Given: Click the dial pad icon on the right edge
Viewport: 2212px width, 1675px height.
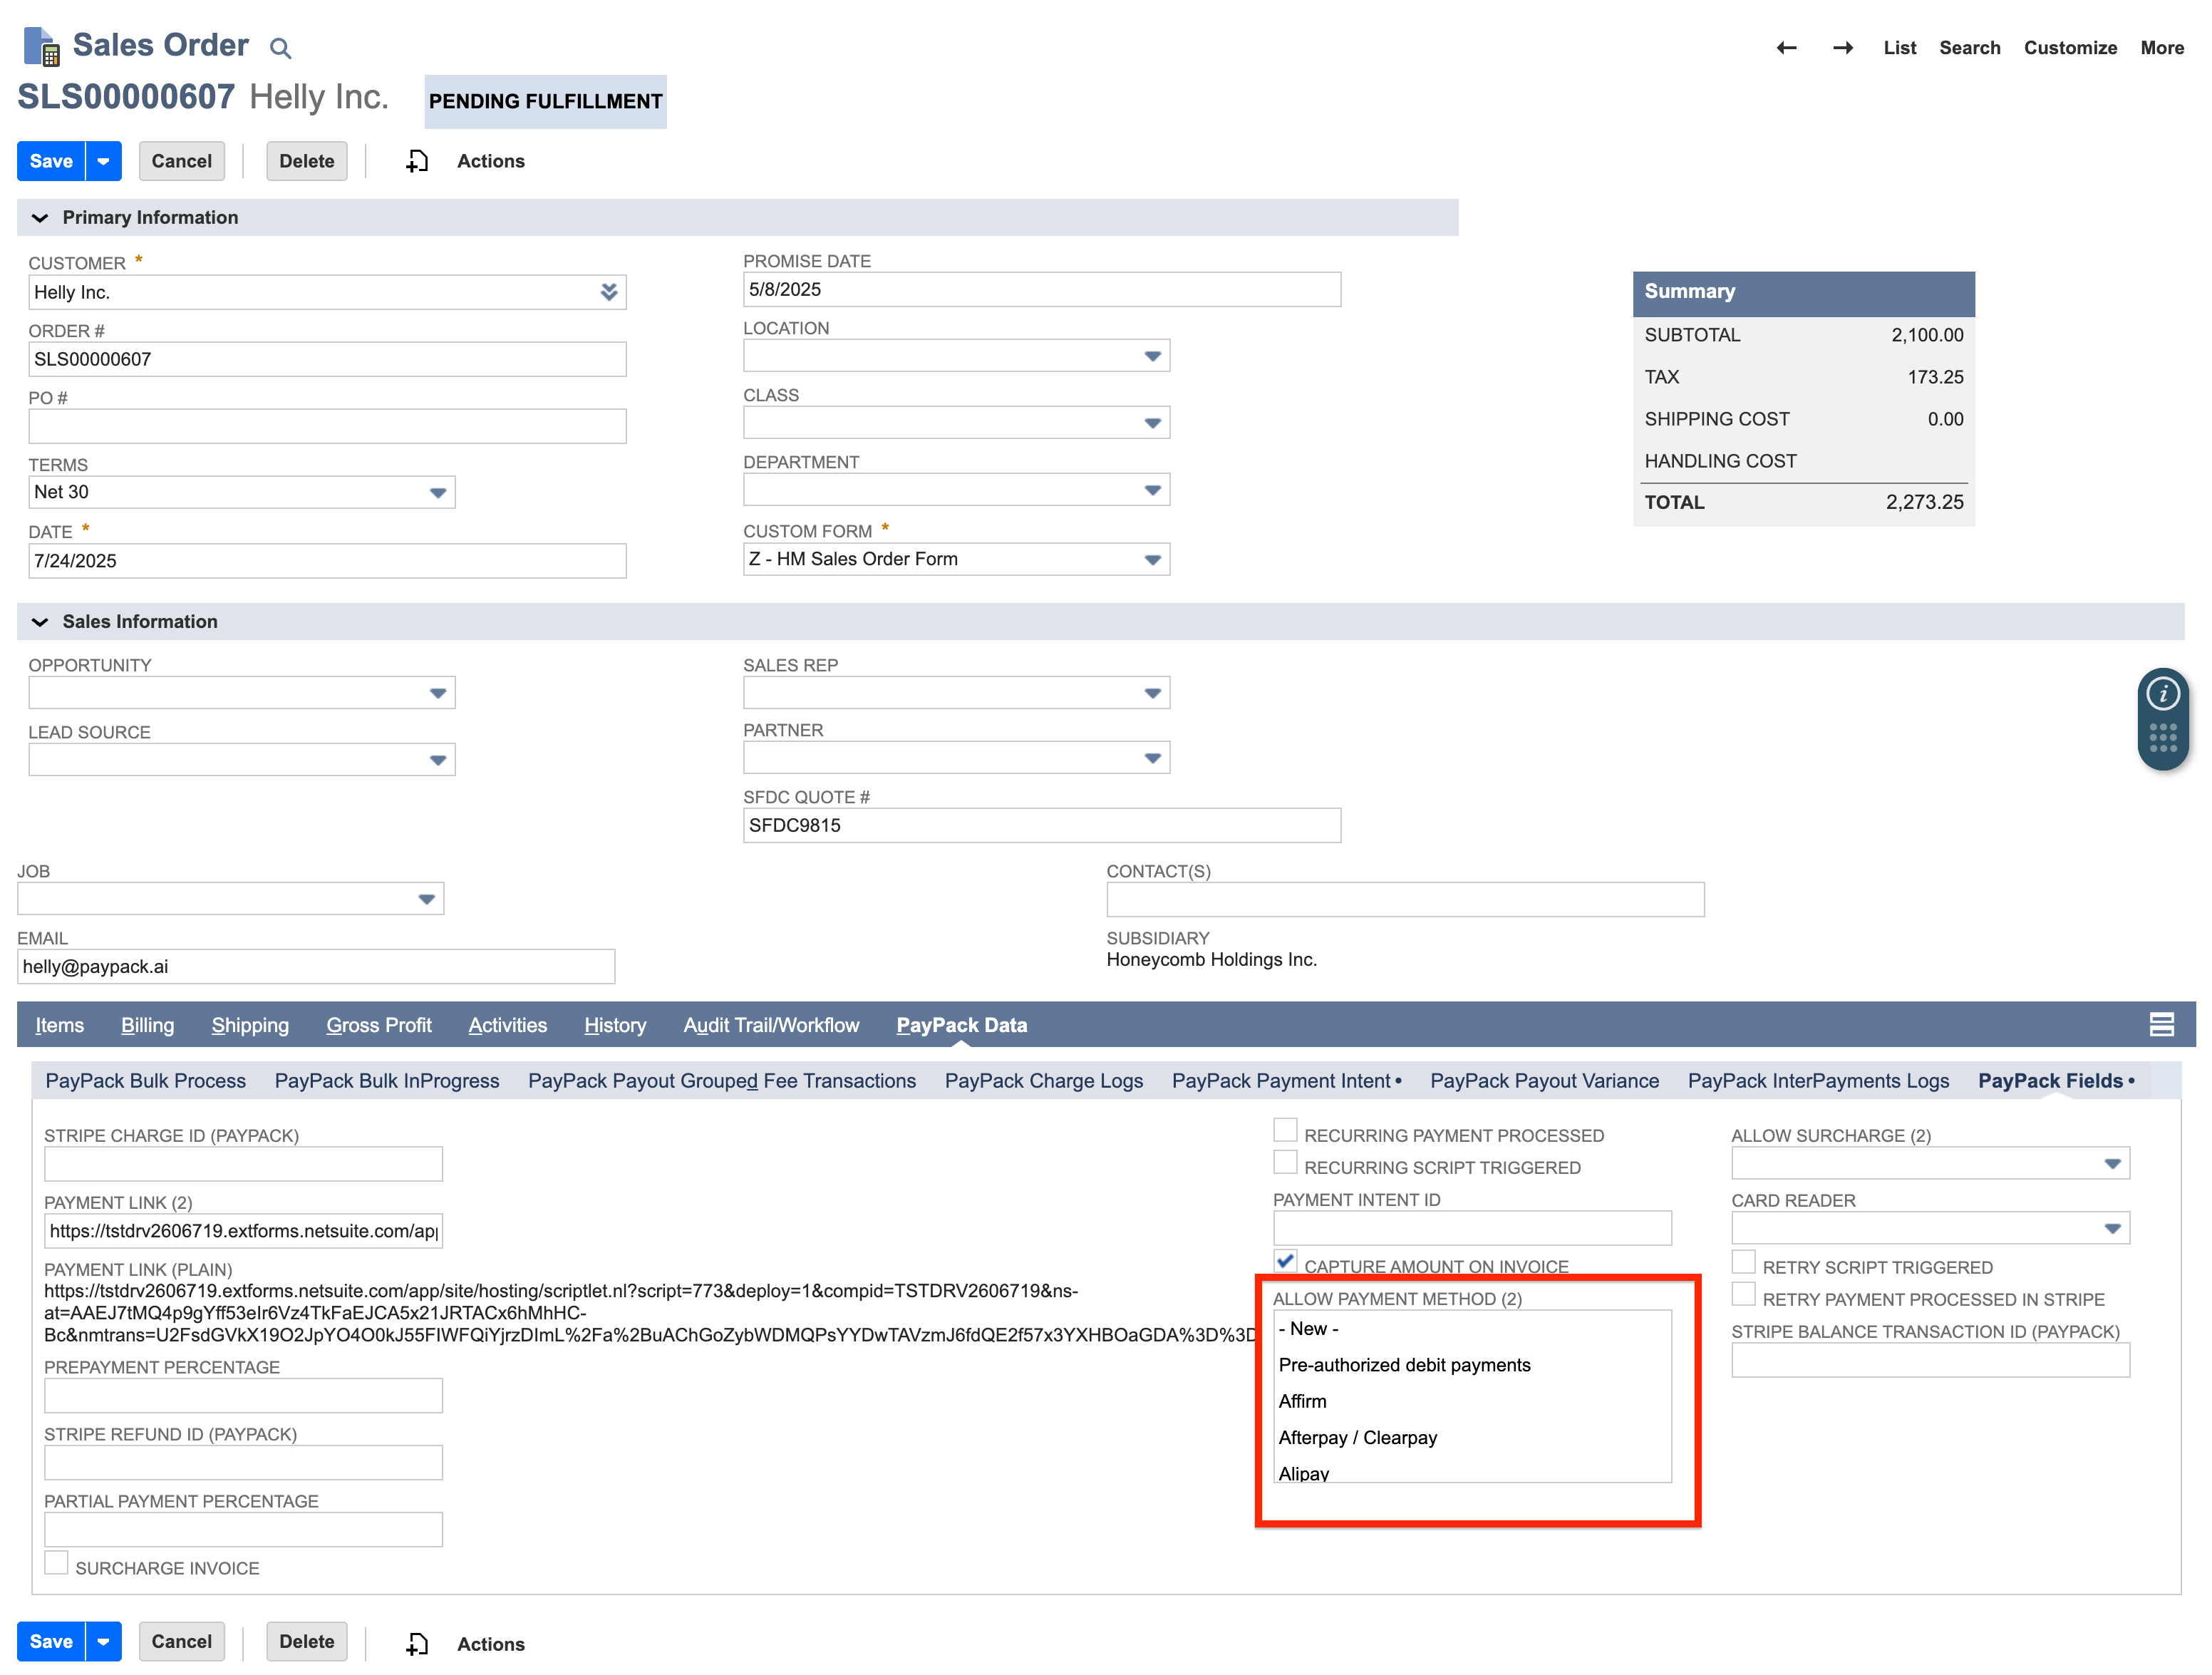Looking at the screenshot, I should tap(2163, 737).
